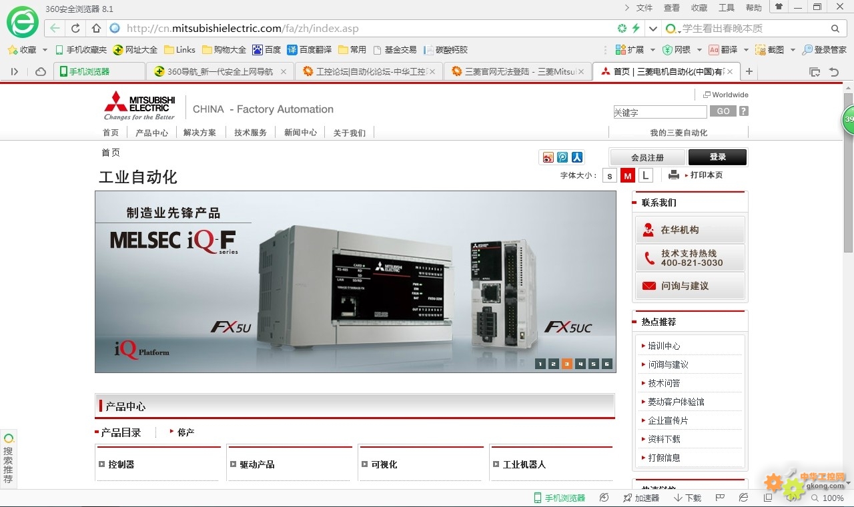Screen dimensions: 854x507
Task: Open 下载 downloads in status bar
Action: click(687, 498)
